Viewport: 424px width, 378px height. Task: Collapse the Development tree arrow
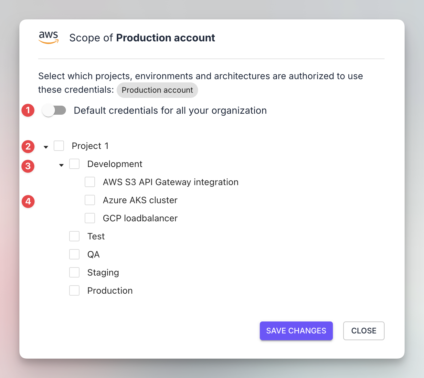[x=61, y=165]
